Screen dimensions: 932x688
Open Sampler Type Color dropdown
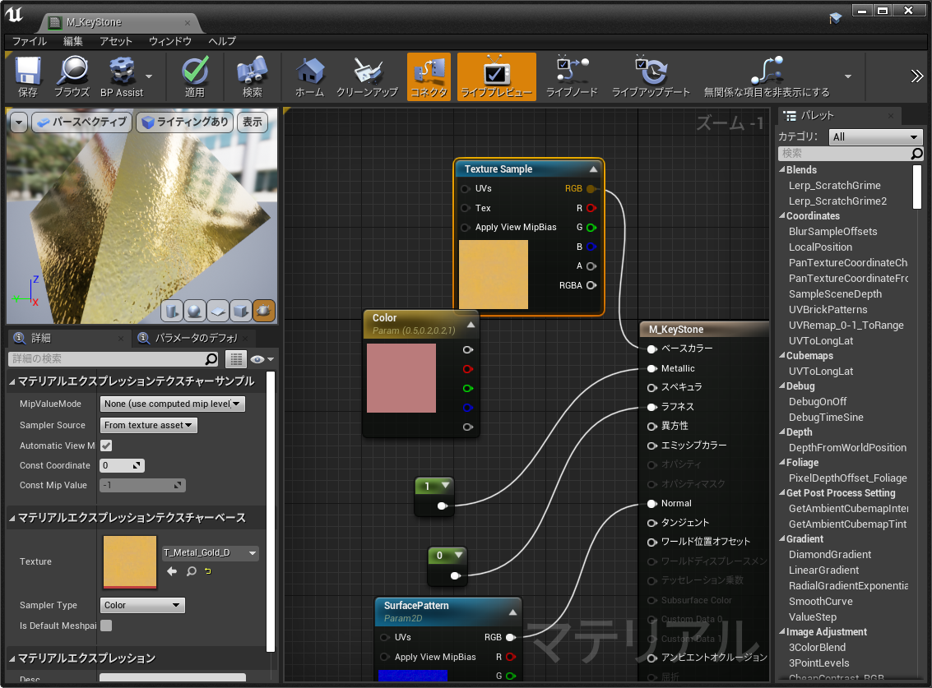tap(142, 606)
